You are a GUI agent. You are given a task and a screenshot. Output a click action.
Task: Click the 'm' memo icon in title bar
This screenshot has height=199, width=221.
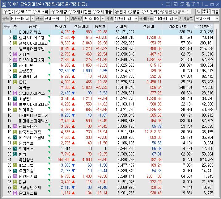tap(168, 4)
